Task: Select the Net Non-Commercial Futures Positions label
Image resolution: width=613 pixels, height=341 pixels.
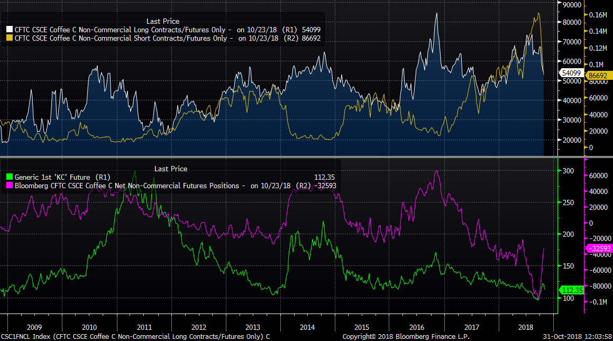Action: (x=130, y=186)
